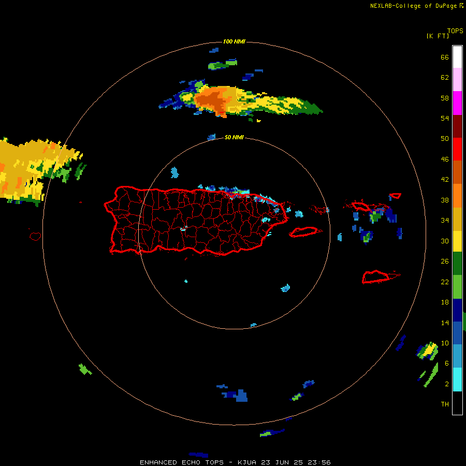Click the '18' legend value
Screen dimensions: 466x466
click(x=445, y=302)
